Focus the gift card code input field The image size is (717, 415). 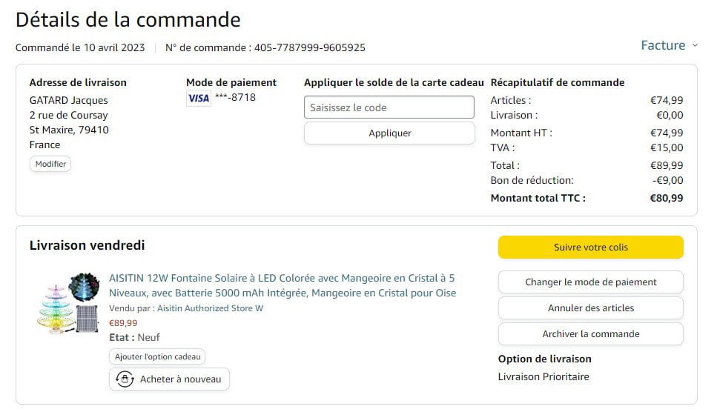point(389,107)
